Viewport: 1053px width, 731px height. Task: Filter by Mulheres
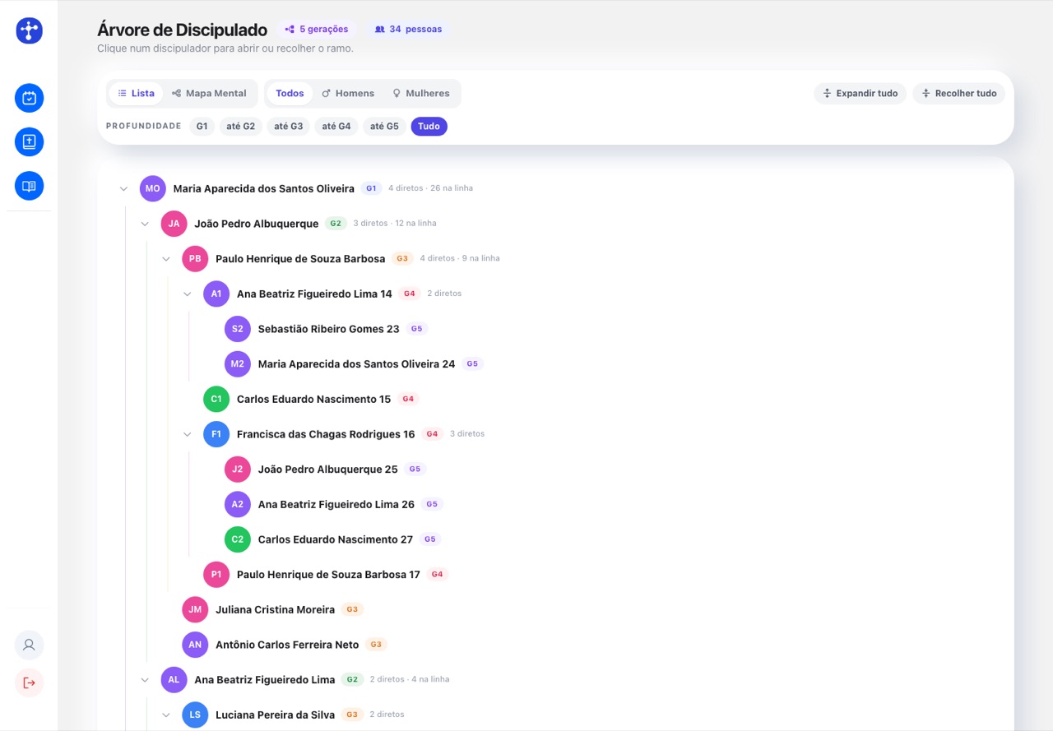pos(421,93)
